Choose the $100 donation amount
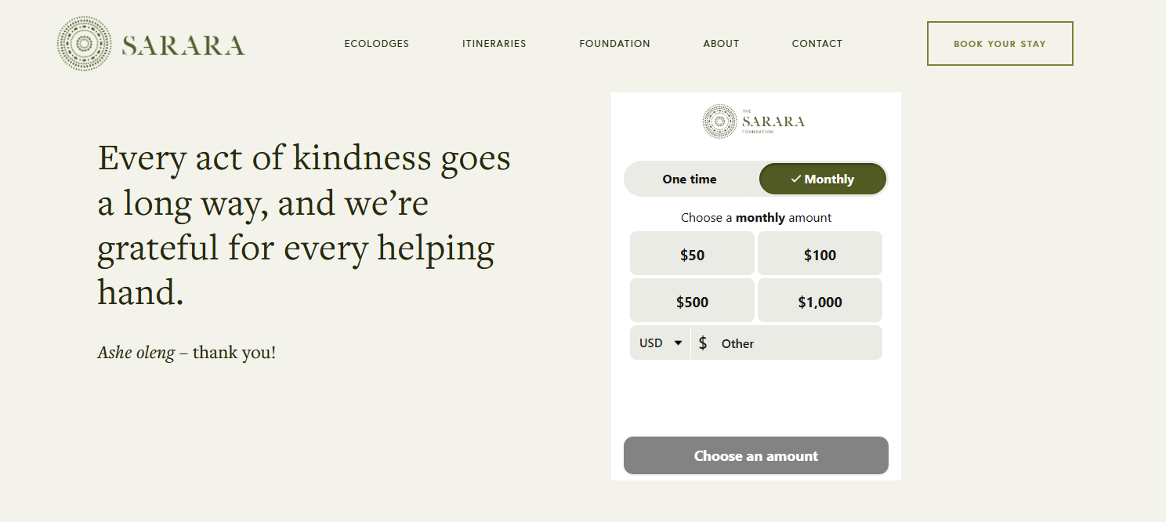Viewport: 1166px width, 522px height. point(820,253)
